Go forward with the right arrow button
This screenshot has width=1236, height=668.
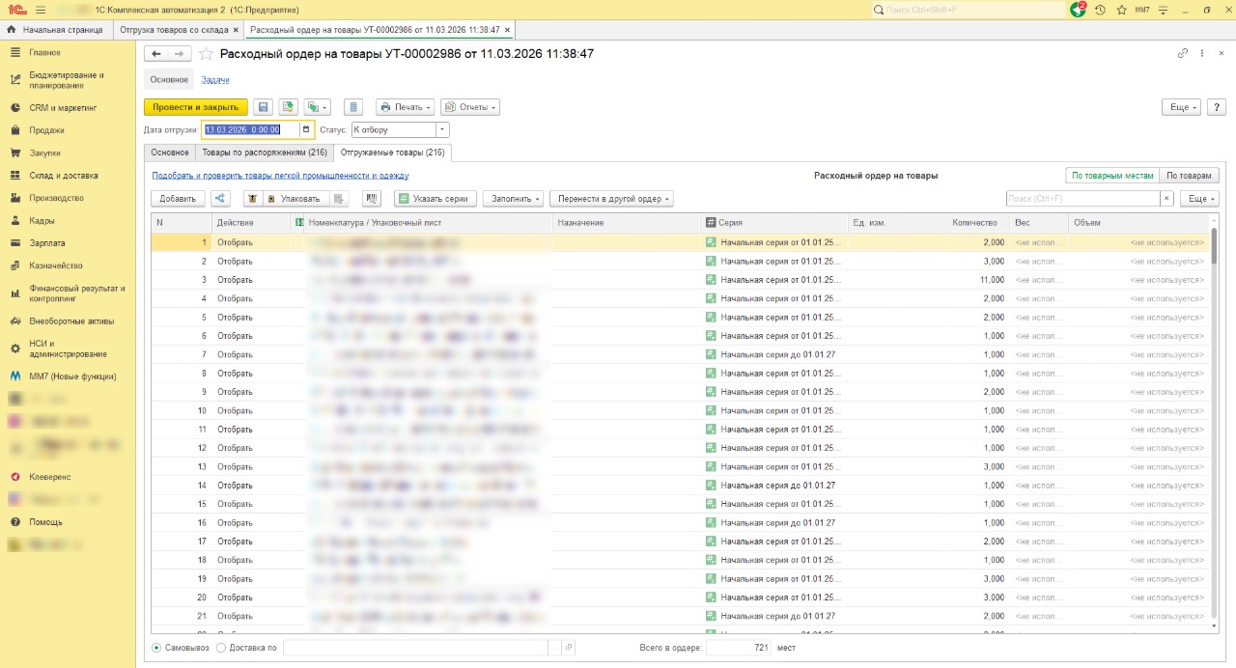(x=180, y=54)
